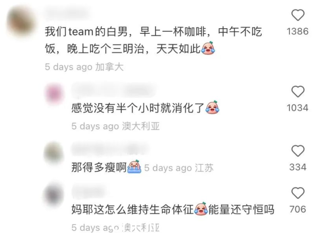The height and width of the screenshot is (233, 314).
Task: Tap the reply text 那得多瘦啊
Action: pos(99,167)
